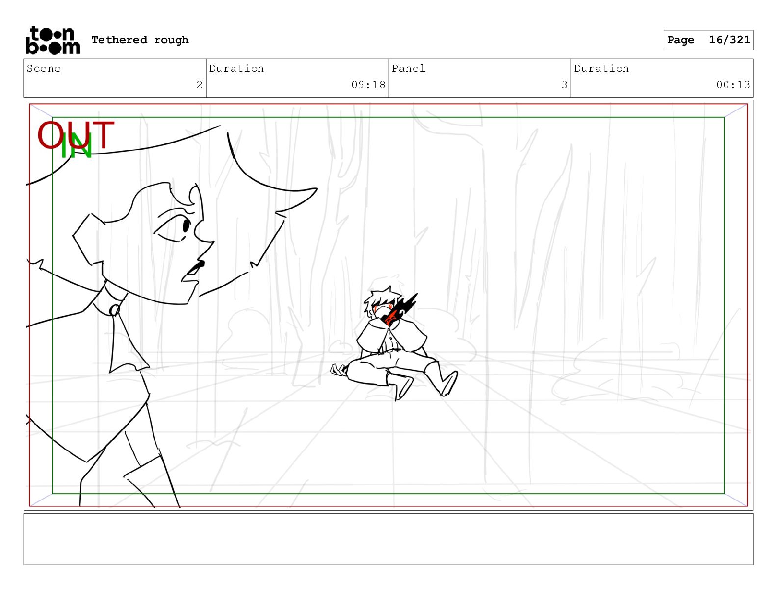The image size is (777, 600).
Task: Click the Duration label beside Scene
Action: click(236, 68)
